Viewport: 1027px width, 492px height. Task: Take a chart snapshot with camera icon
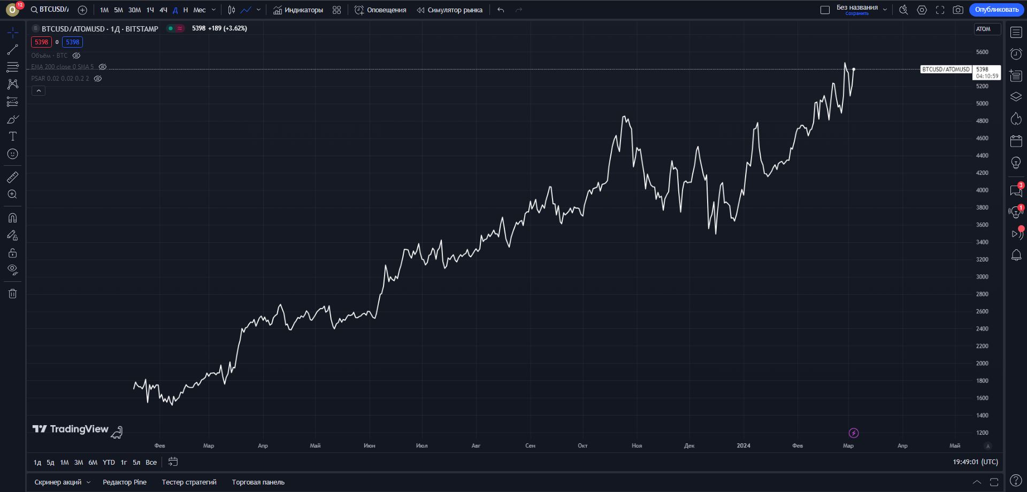958,10
